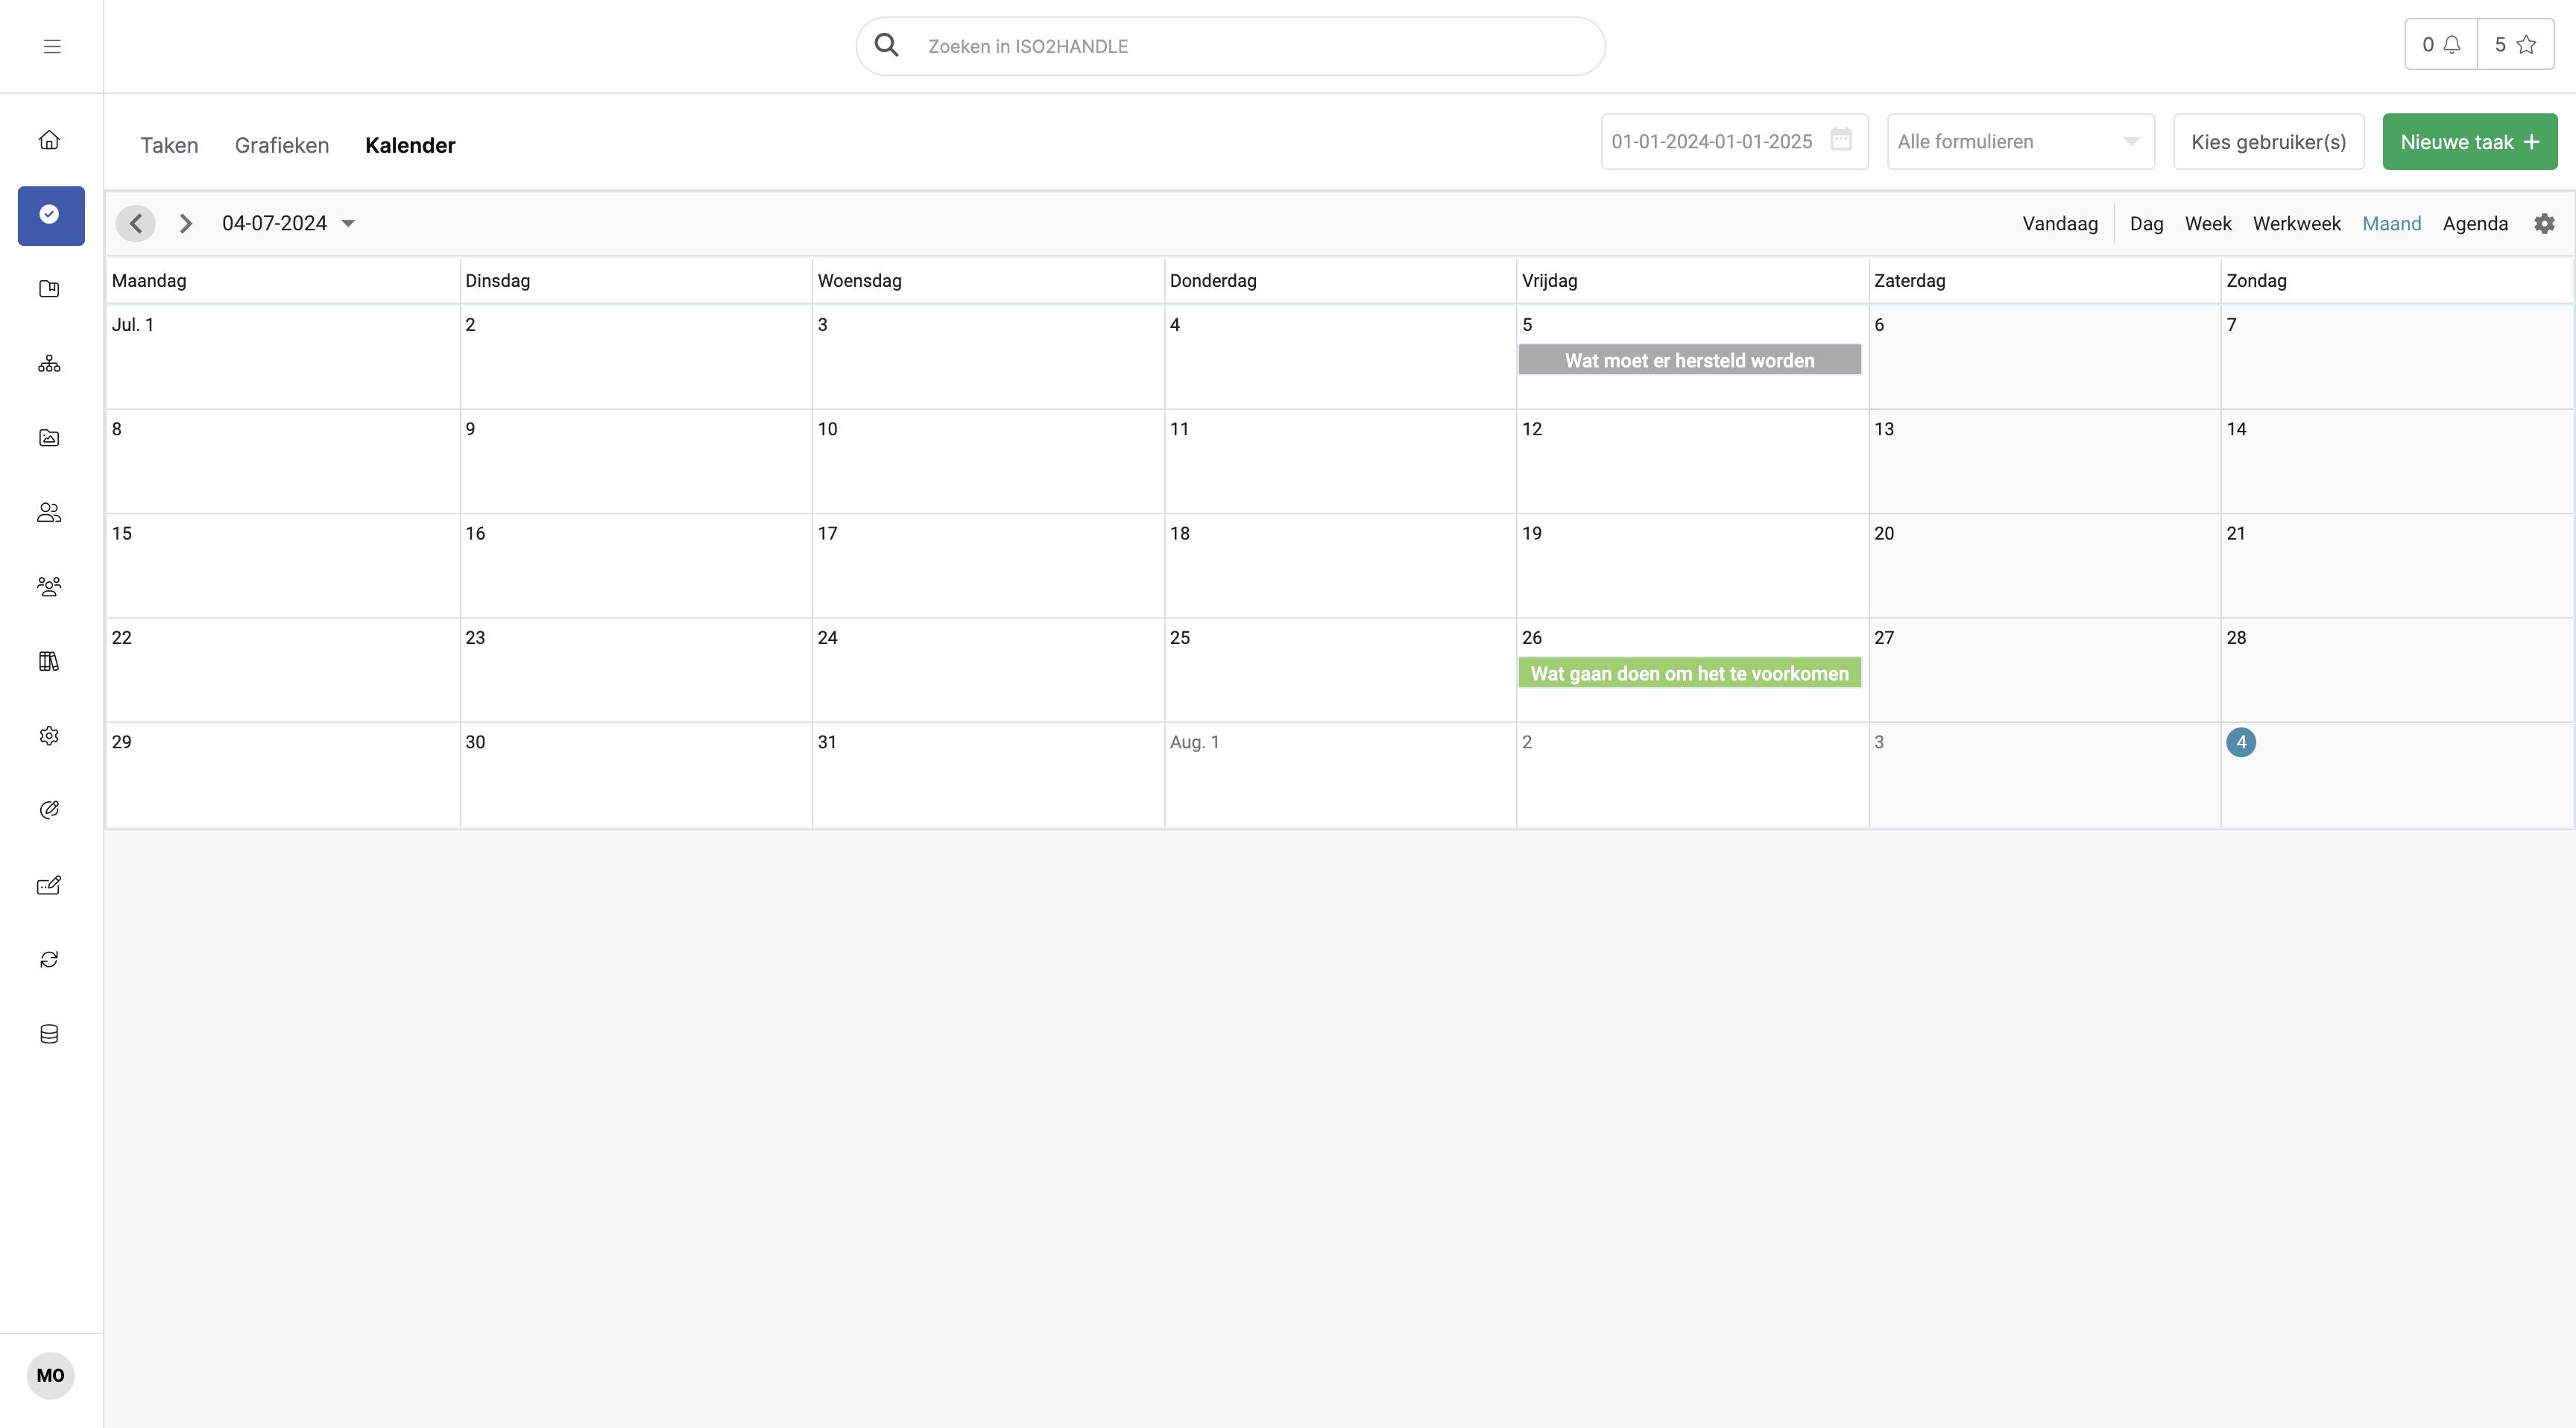Open date range calendar picker icon

[1841, 139]
